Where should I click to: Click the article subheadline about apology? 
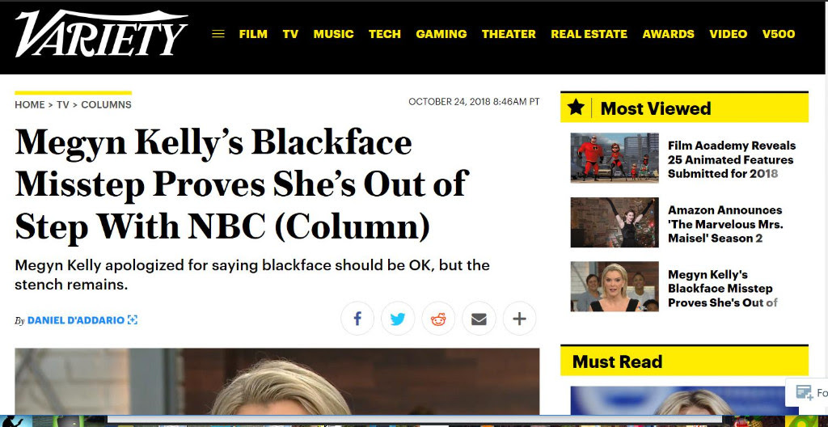point(252,275)
